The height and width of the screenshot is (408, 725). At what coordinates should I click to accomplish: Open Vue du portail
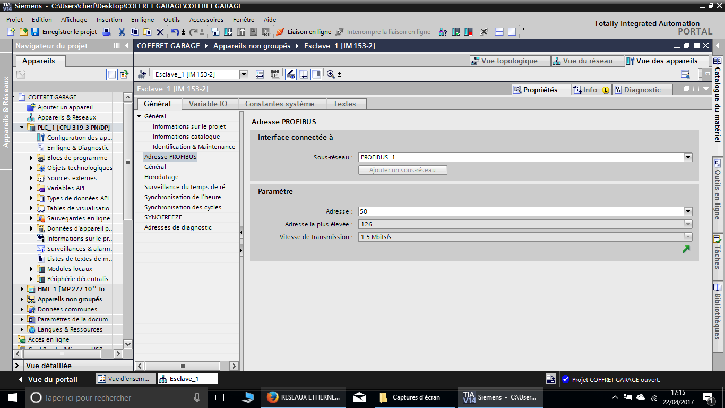52,379
